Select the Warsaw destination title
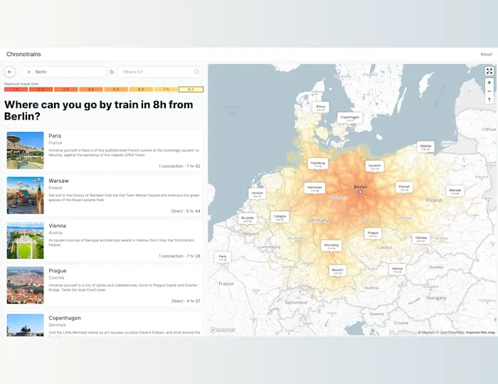Viewport: 498px width, 384px height. click(58, 181)
